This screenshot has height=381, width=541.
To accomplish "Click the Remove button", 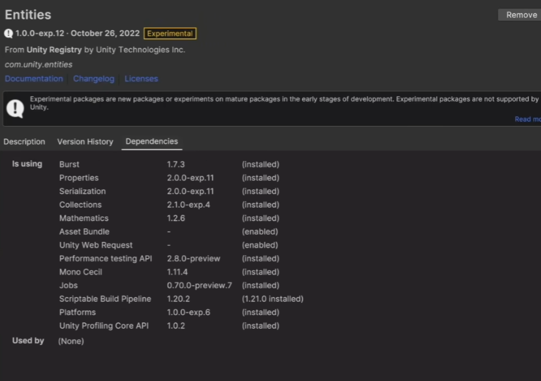I will (x=520, y=15).
